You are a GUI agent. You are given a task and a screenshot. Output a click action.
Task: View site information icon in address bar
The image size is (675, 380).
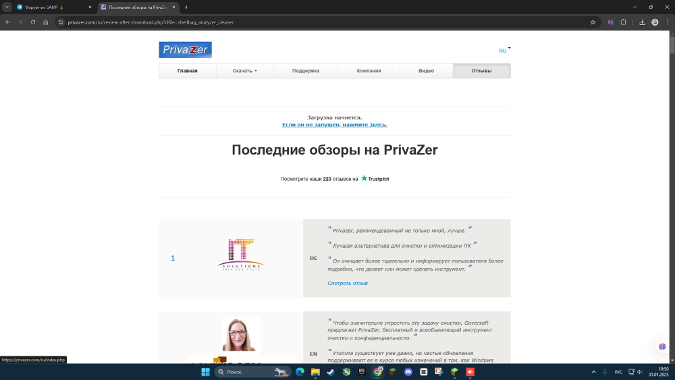(x=61, y=22)
